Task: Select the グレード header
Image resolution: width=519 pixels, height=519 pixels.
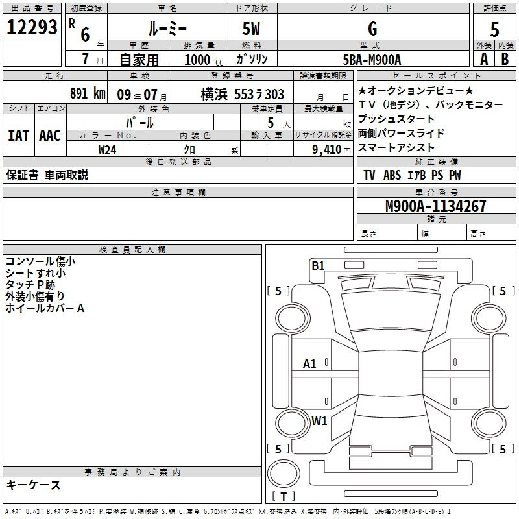Action: coord(373,8)
